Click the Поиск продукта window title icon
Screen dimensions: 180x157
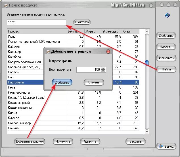(6, 5)
